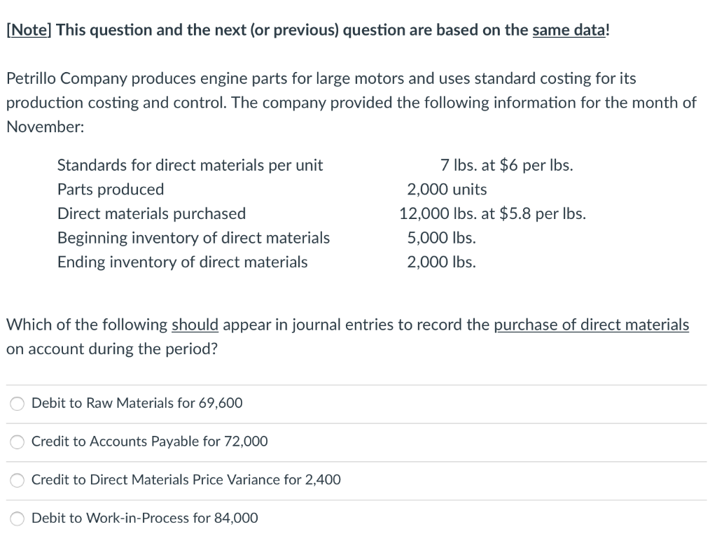The image size is (717, 543).
Task: Click the Standards for direct materials per unit row
Action: click(x=190, y=165)
